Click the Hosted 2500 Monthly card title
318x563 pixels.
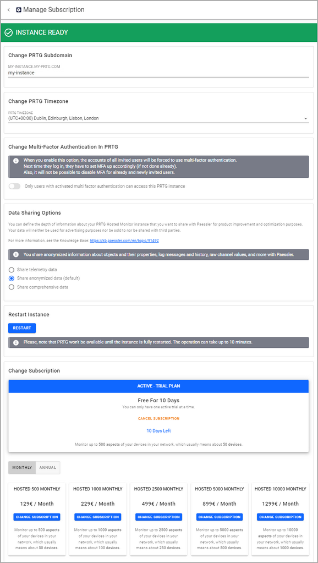click(158, 489)
